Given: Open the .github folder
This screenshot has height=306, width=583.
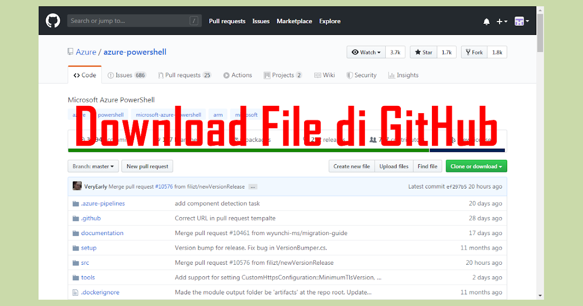Looking at the screenshot, I should tap(91, 219).
